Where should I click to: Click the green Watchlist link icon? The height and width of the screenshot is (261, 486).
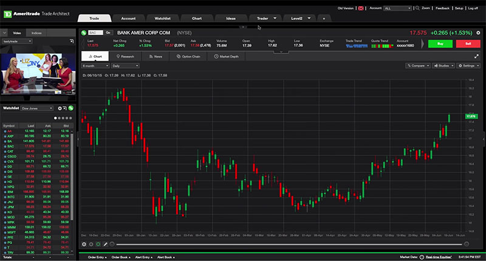pos(71,108)
